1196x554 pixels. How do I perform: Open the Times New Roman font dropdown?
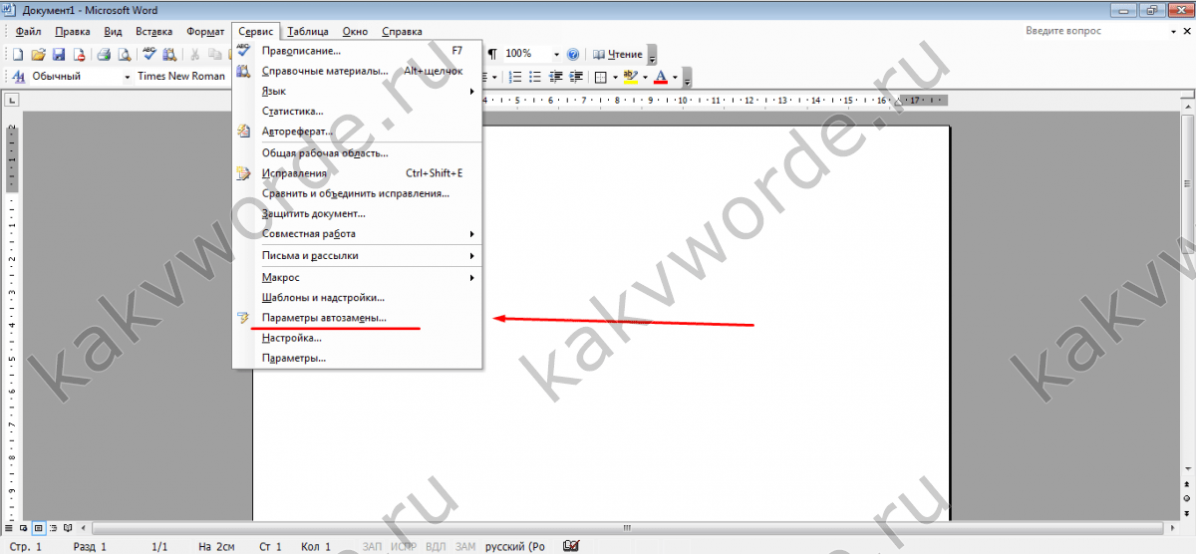(179, 77)
